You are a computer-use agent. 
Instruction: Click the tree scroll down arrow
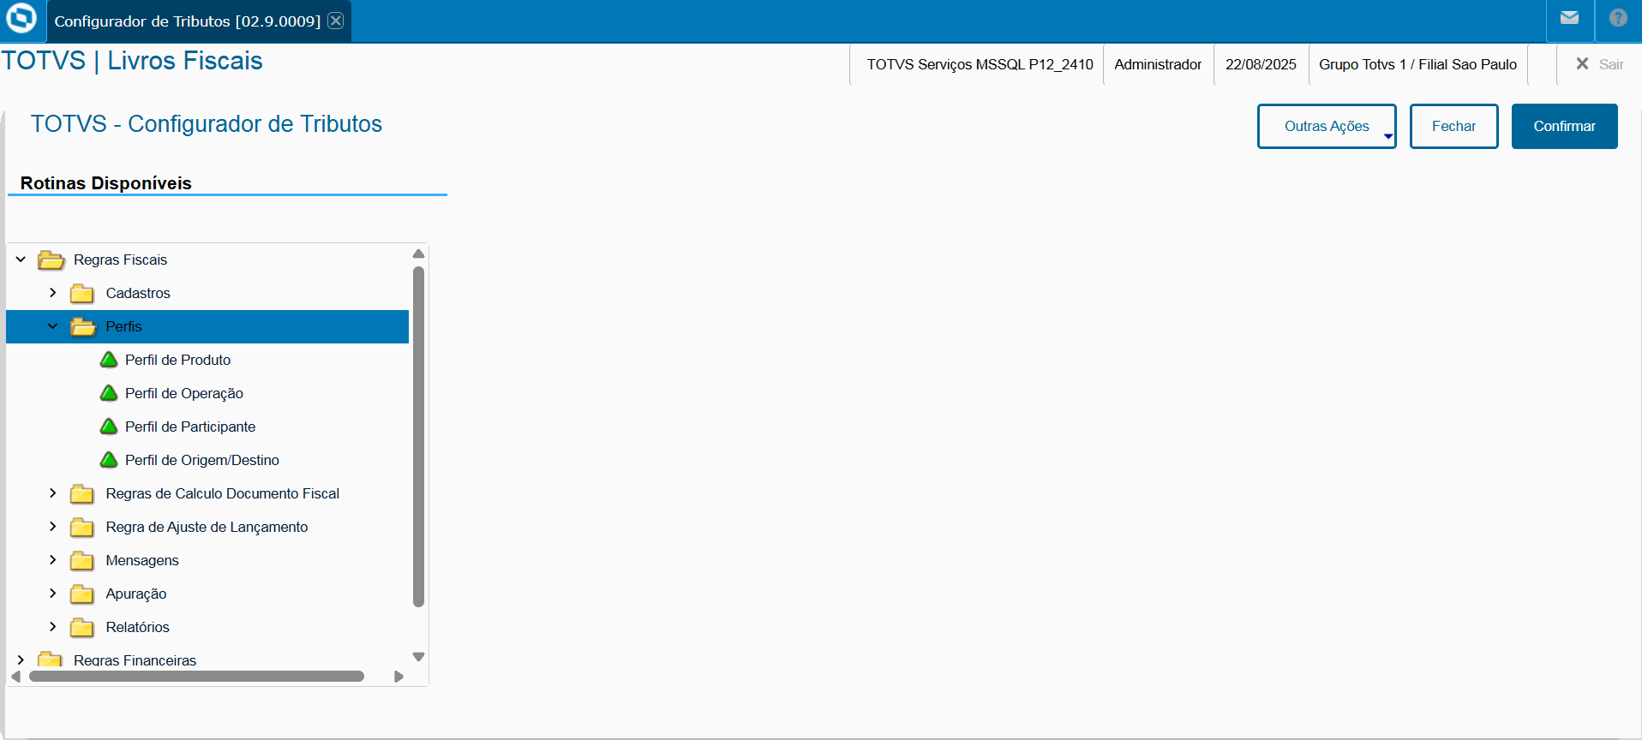[418, 657]
